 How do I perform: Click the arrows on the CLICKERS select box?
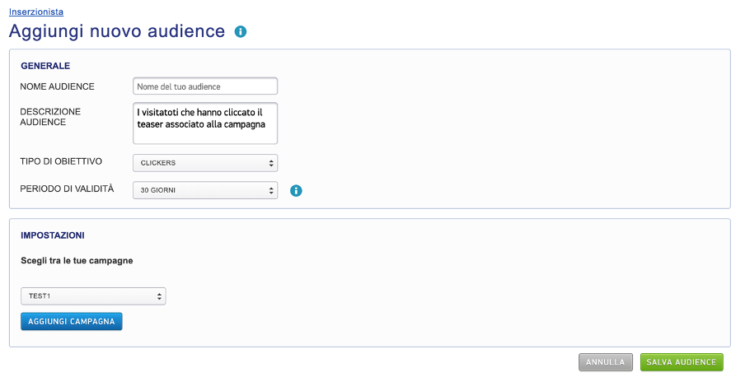click(x=271, y=163)
